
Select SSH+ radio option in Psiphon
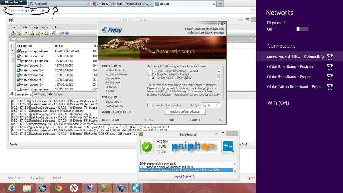pyautogui.click(x=158, y=141)
